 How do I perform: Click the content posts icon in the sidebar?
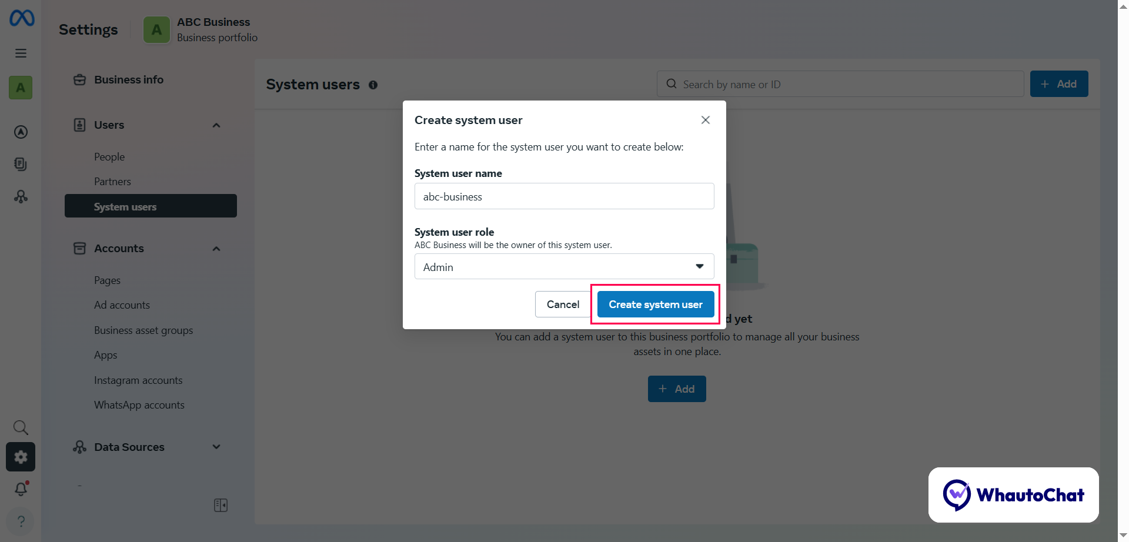[x=21, y=164]
